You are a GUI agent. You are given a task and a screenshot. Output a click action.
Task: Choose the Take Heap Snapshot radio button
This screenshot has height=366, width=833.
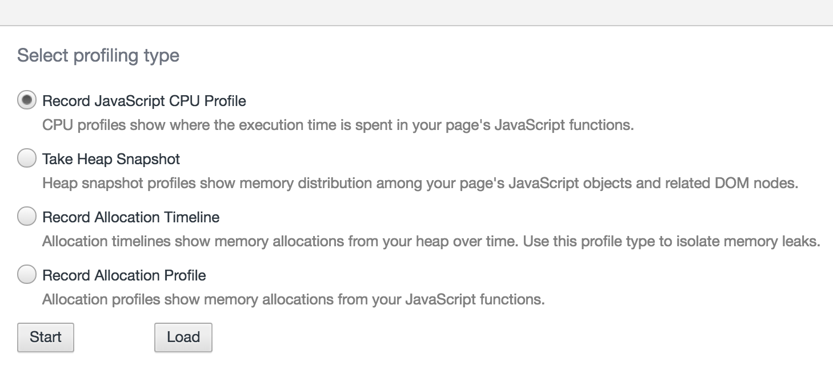point(27,159)
